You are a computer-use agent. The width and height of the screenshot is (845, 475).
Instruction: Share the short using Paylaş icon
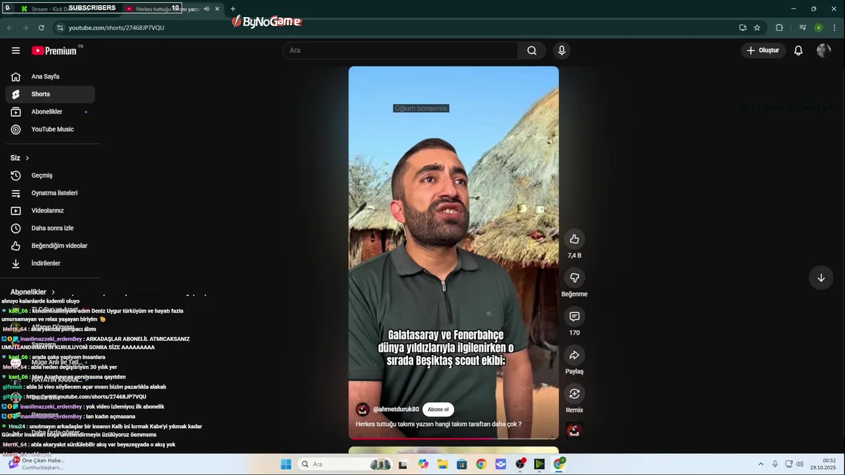574,355
